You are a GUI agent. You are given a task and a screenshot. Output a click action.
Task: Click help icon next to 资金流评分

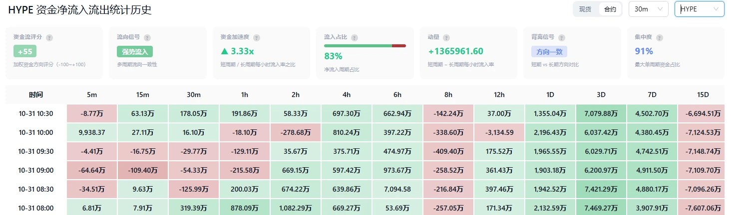click(x=49, y=38)
